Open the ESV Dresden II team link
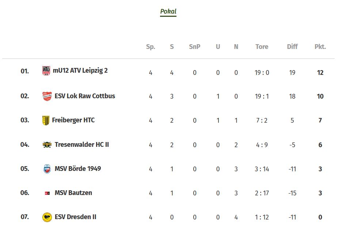342x233 pixels. (x=76, y=217)
